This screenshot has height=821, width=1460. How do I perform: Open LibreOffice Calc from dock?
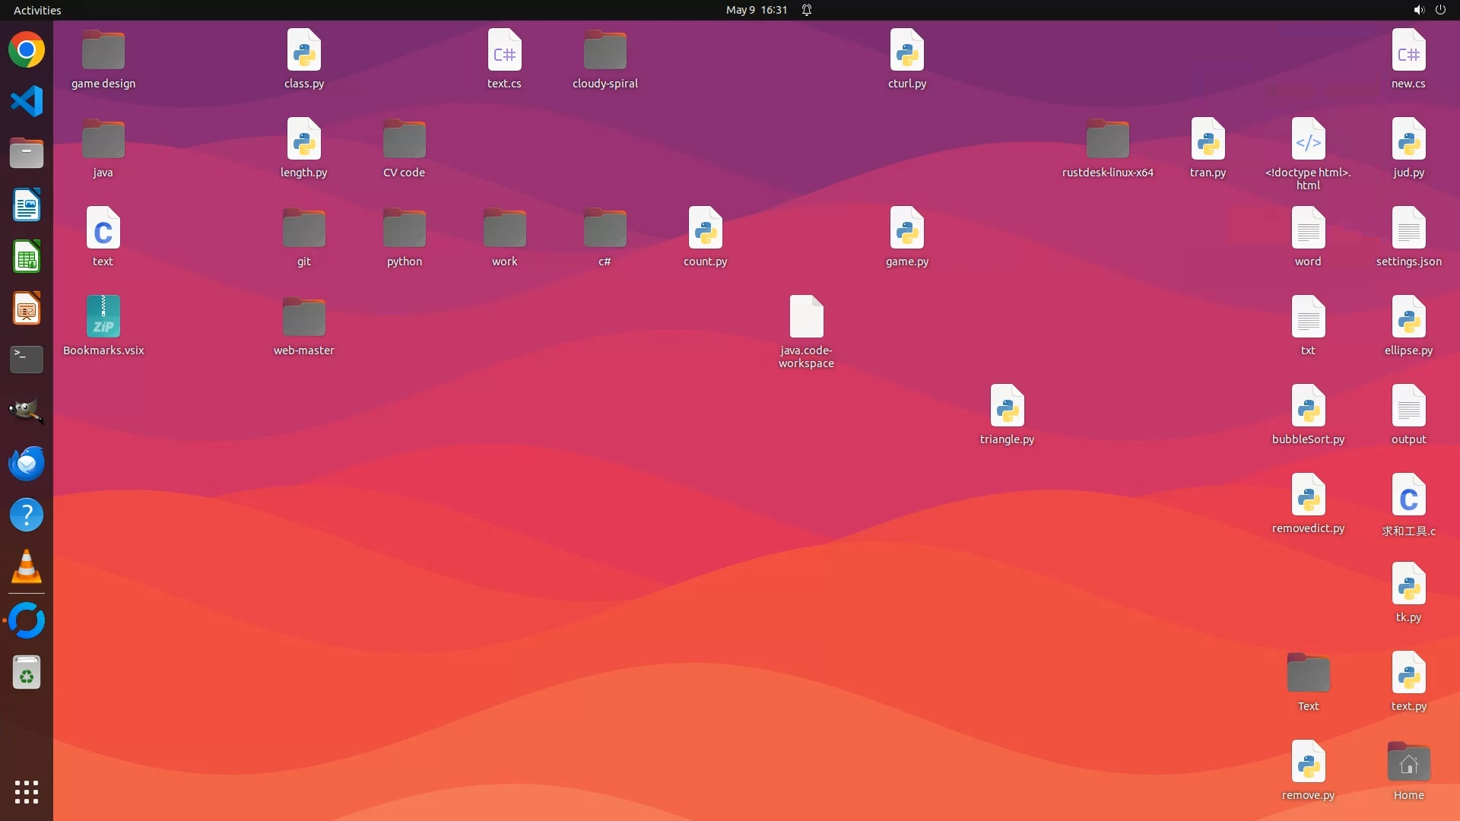(x=27, y=257)
